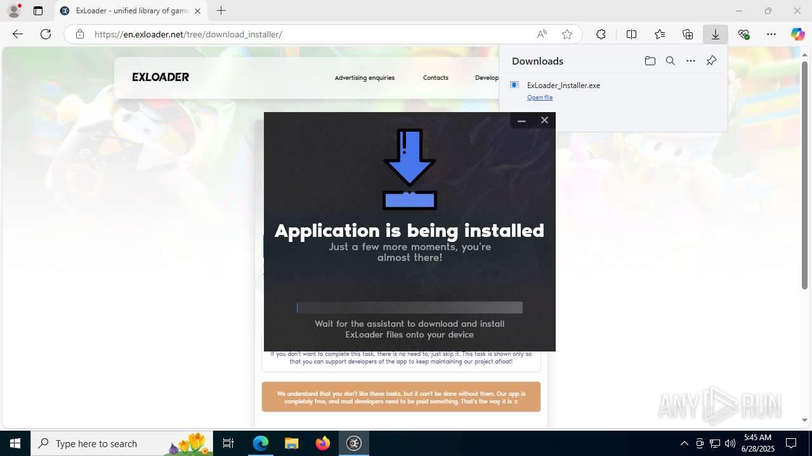
Task: Open the downloads folder icon
Action: pyautogui.click(x=650, y=61)
